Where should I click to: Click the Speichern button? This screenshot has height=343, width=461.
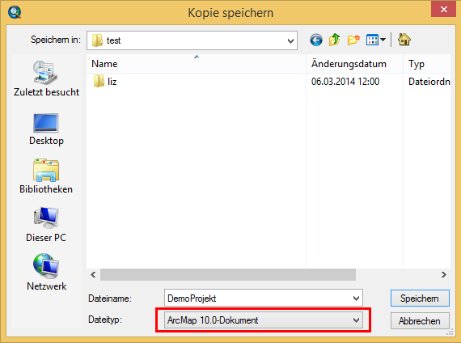point(420,299)
